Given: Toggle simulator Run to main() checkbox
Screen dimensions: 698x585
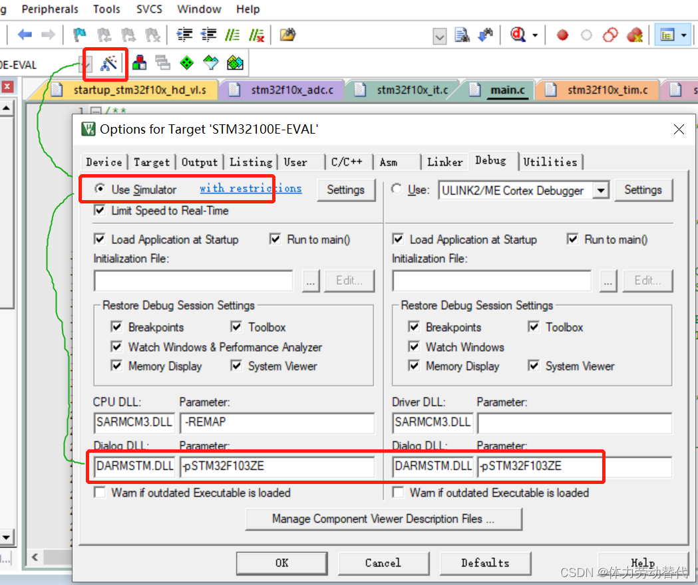Looking at the screenshot, I should 275,239.
